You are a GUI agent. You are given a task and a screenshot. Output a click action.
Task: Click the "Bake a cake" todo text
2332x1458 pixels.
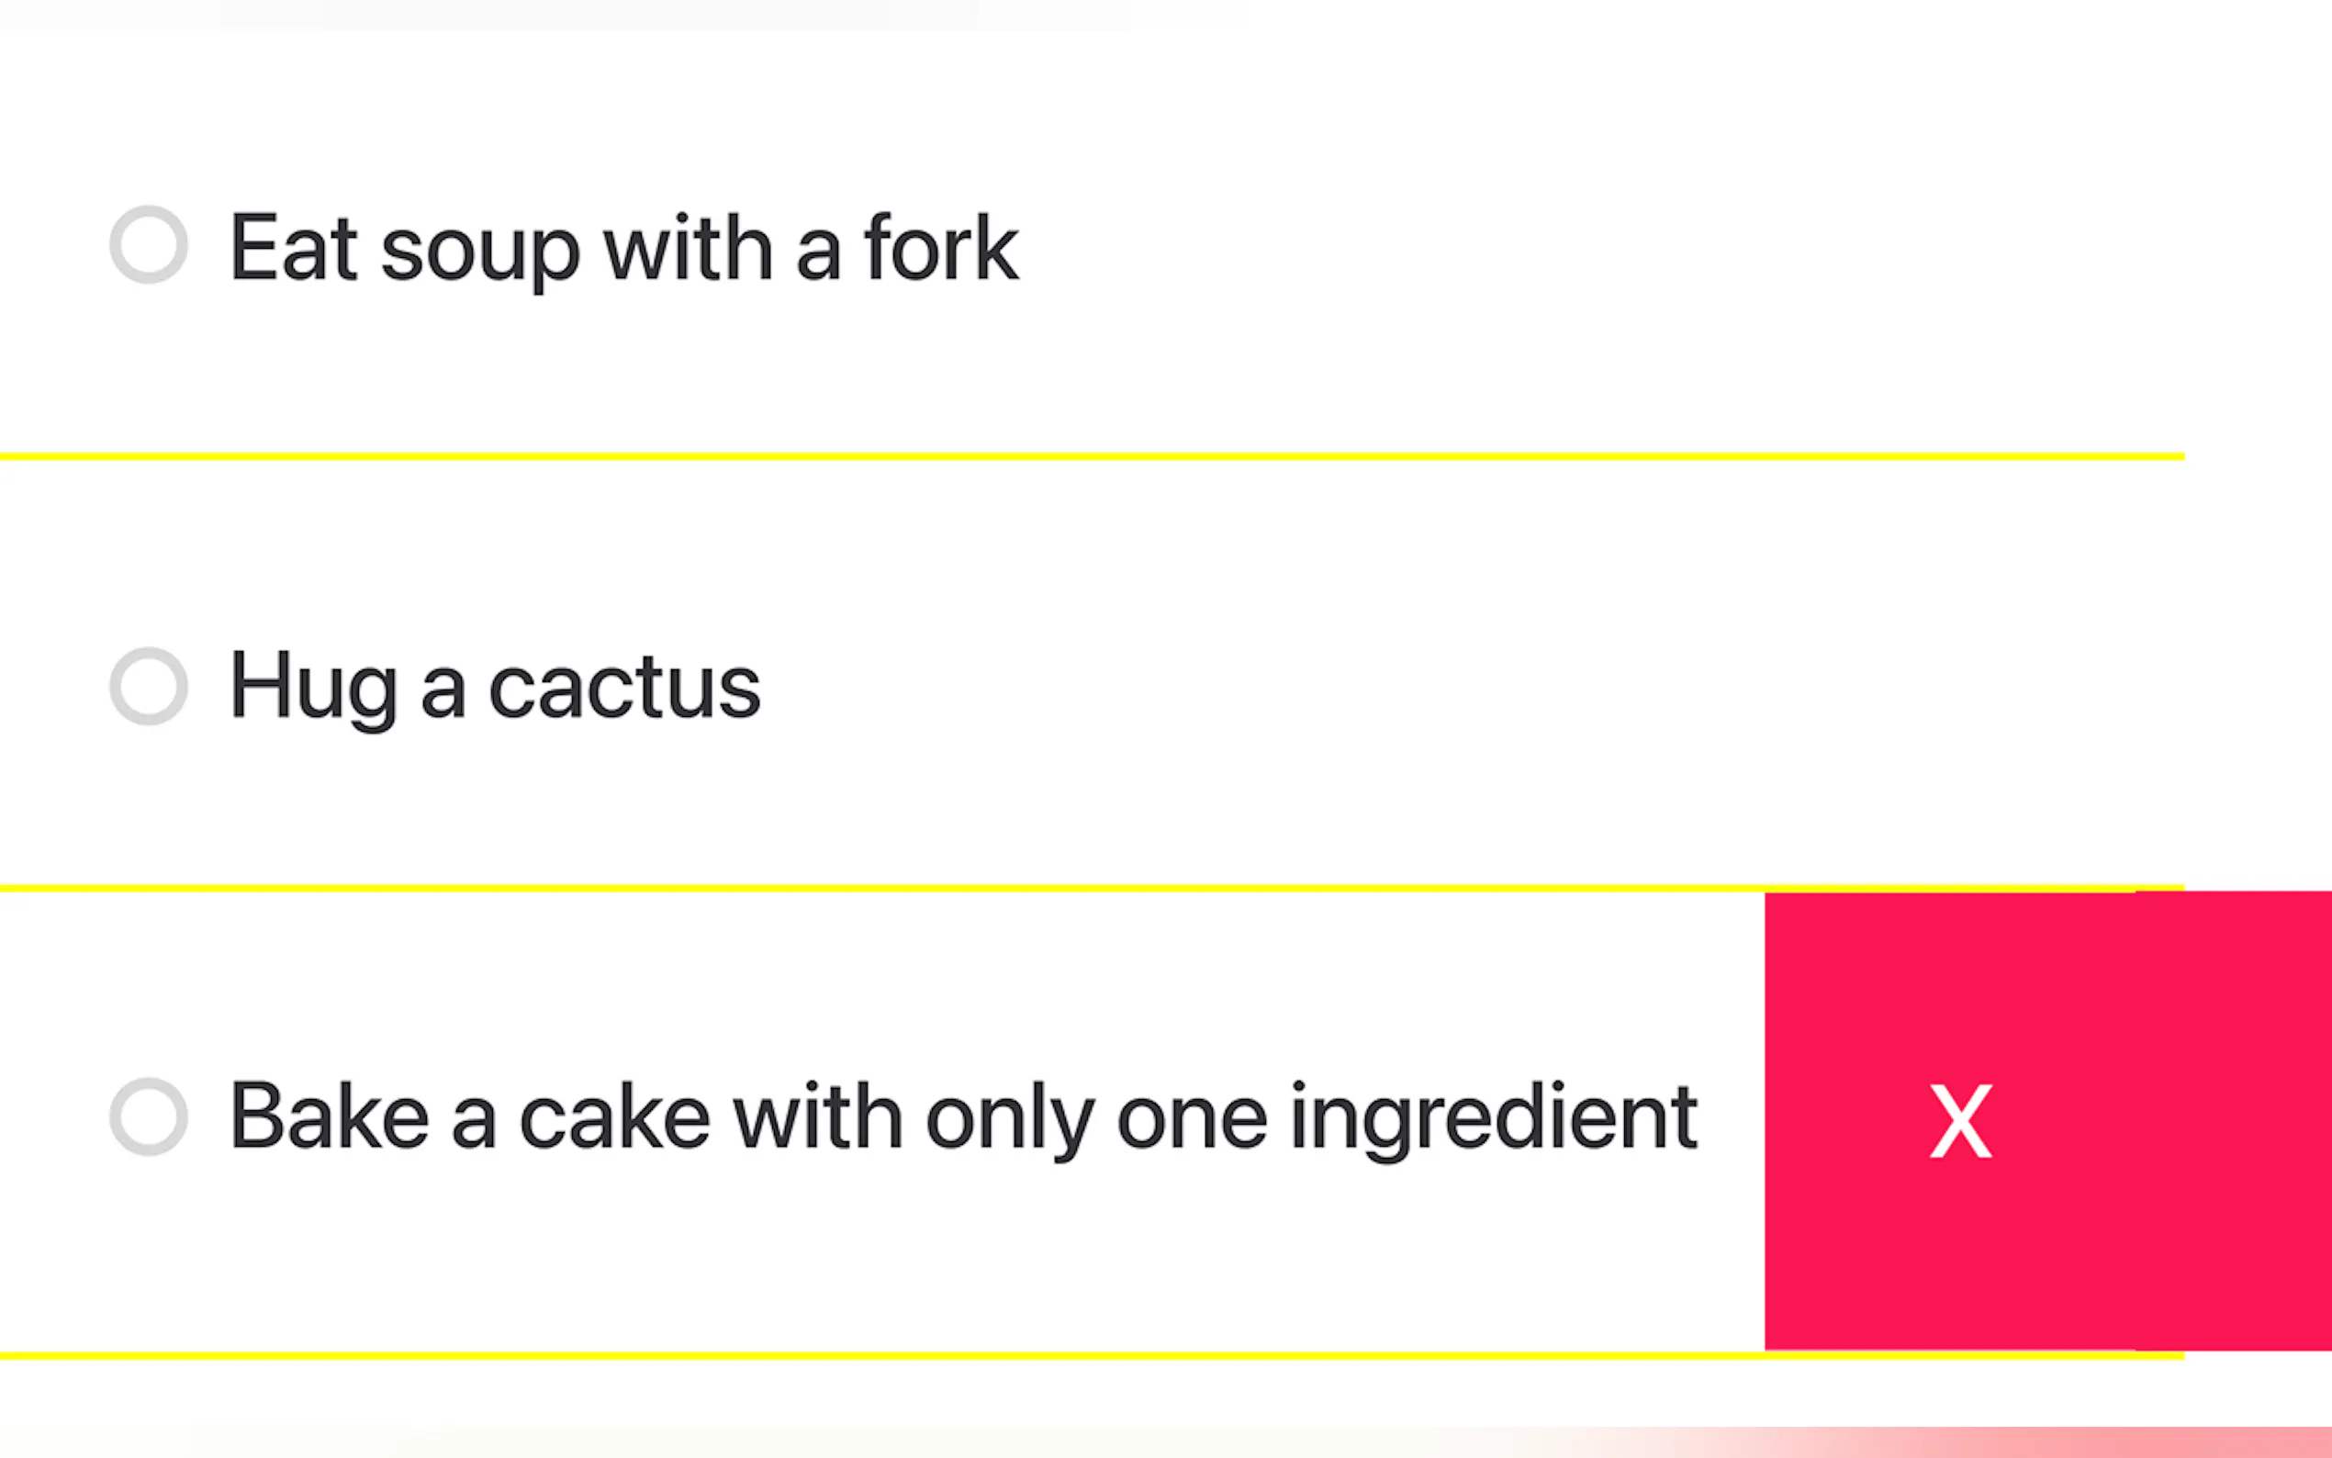point(963,1116)
